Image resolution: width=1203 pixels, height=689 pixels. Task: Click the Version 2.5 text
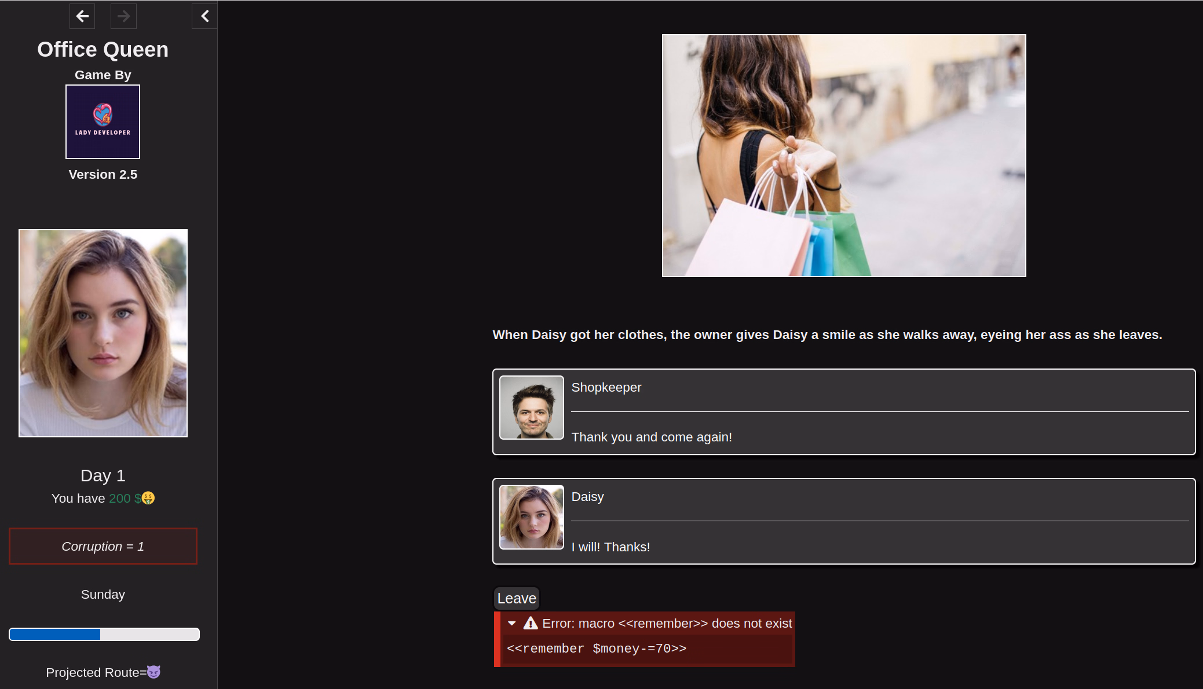pos(103,175)
